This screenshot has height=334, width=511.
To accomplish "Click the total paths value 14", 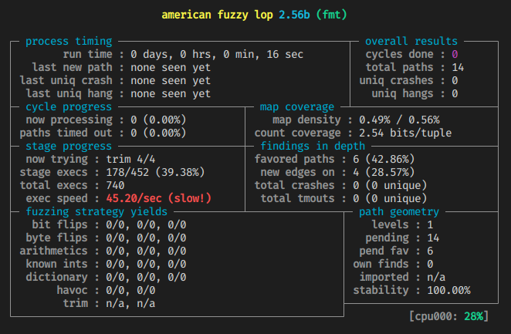I will [x=458, y=67].
